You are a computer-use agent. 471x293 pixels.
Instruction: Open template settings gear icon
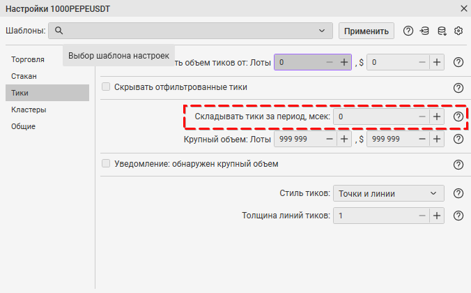pyautogui.click(x=458, y=31)
